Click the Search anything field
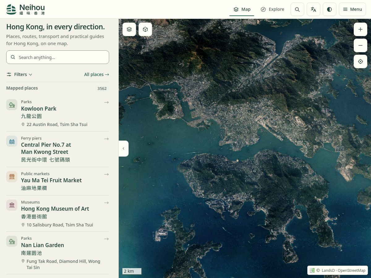The image size is (371, 278). pos(58,57)
